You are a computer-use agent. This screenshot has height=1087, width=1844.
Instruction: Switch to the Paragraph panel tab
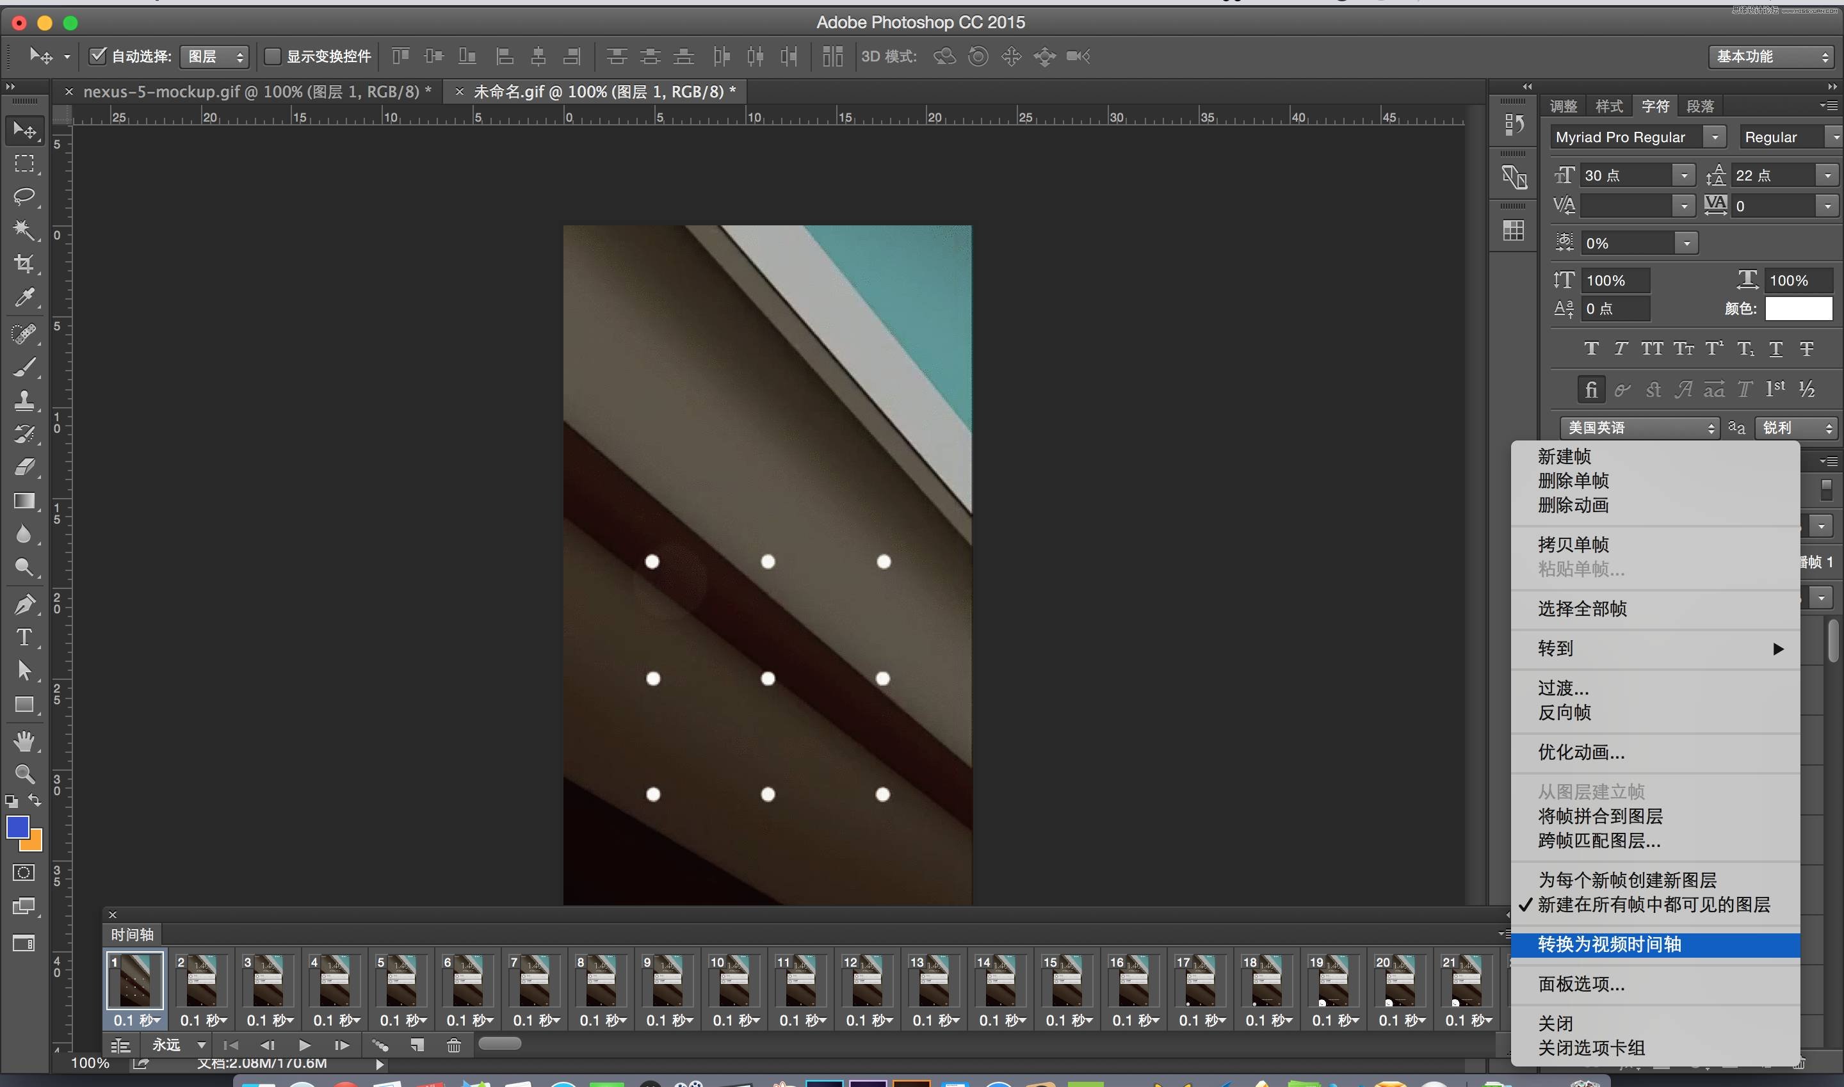point(1700,106)
